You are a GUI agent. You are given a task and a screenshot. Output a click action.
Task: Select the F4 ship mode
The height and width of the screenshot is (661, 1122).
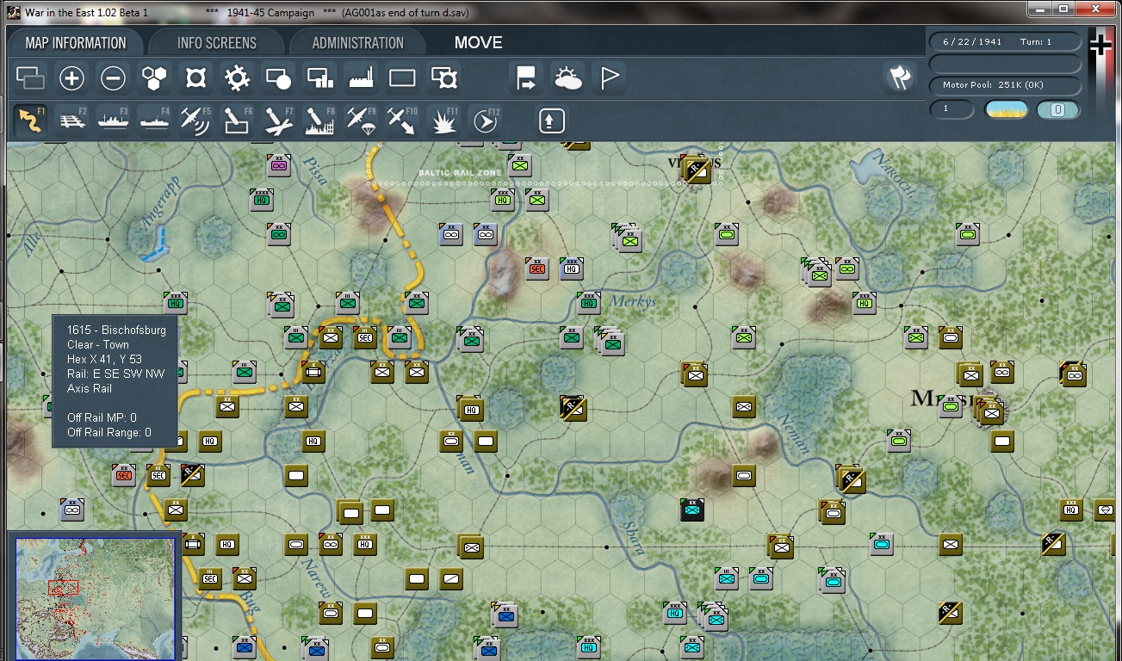click(x=154, y=120)
